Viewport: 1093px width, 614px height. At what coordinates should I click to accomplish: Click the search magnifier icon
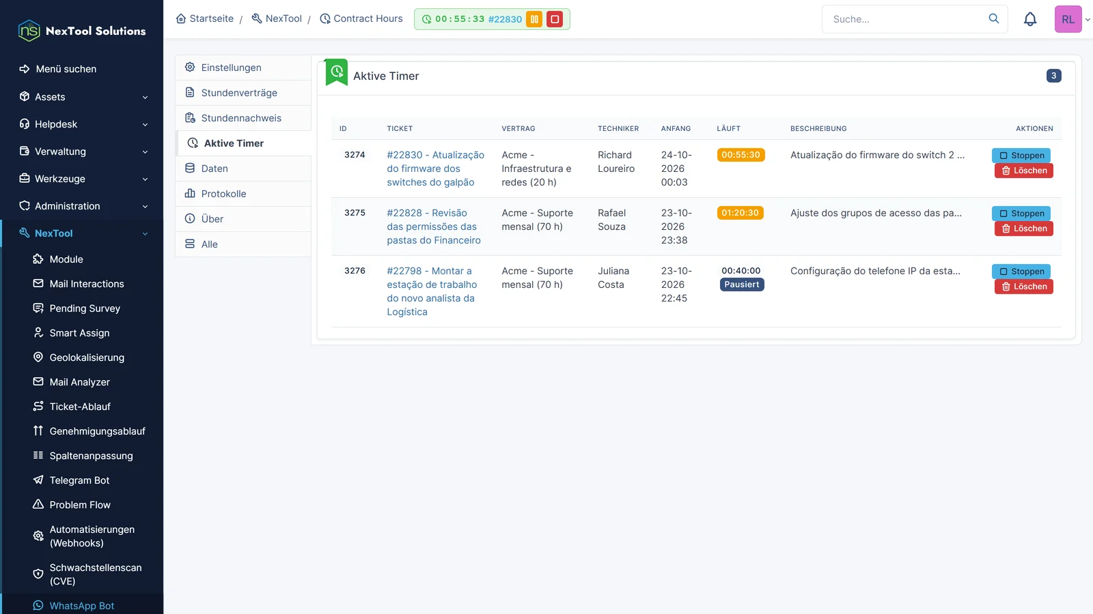994,18
